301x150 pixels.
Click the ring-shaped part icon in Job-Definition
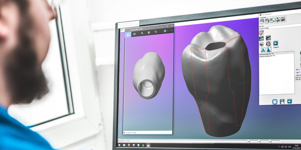pos(261,44)
